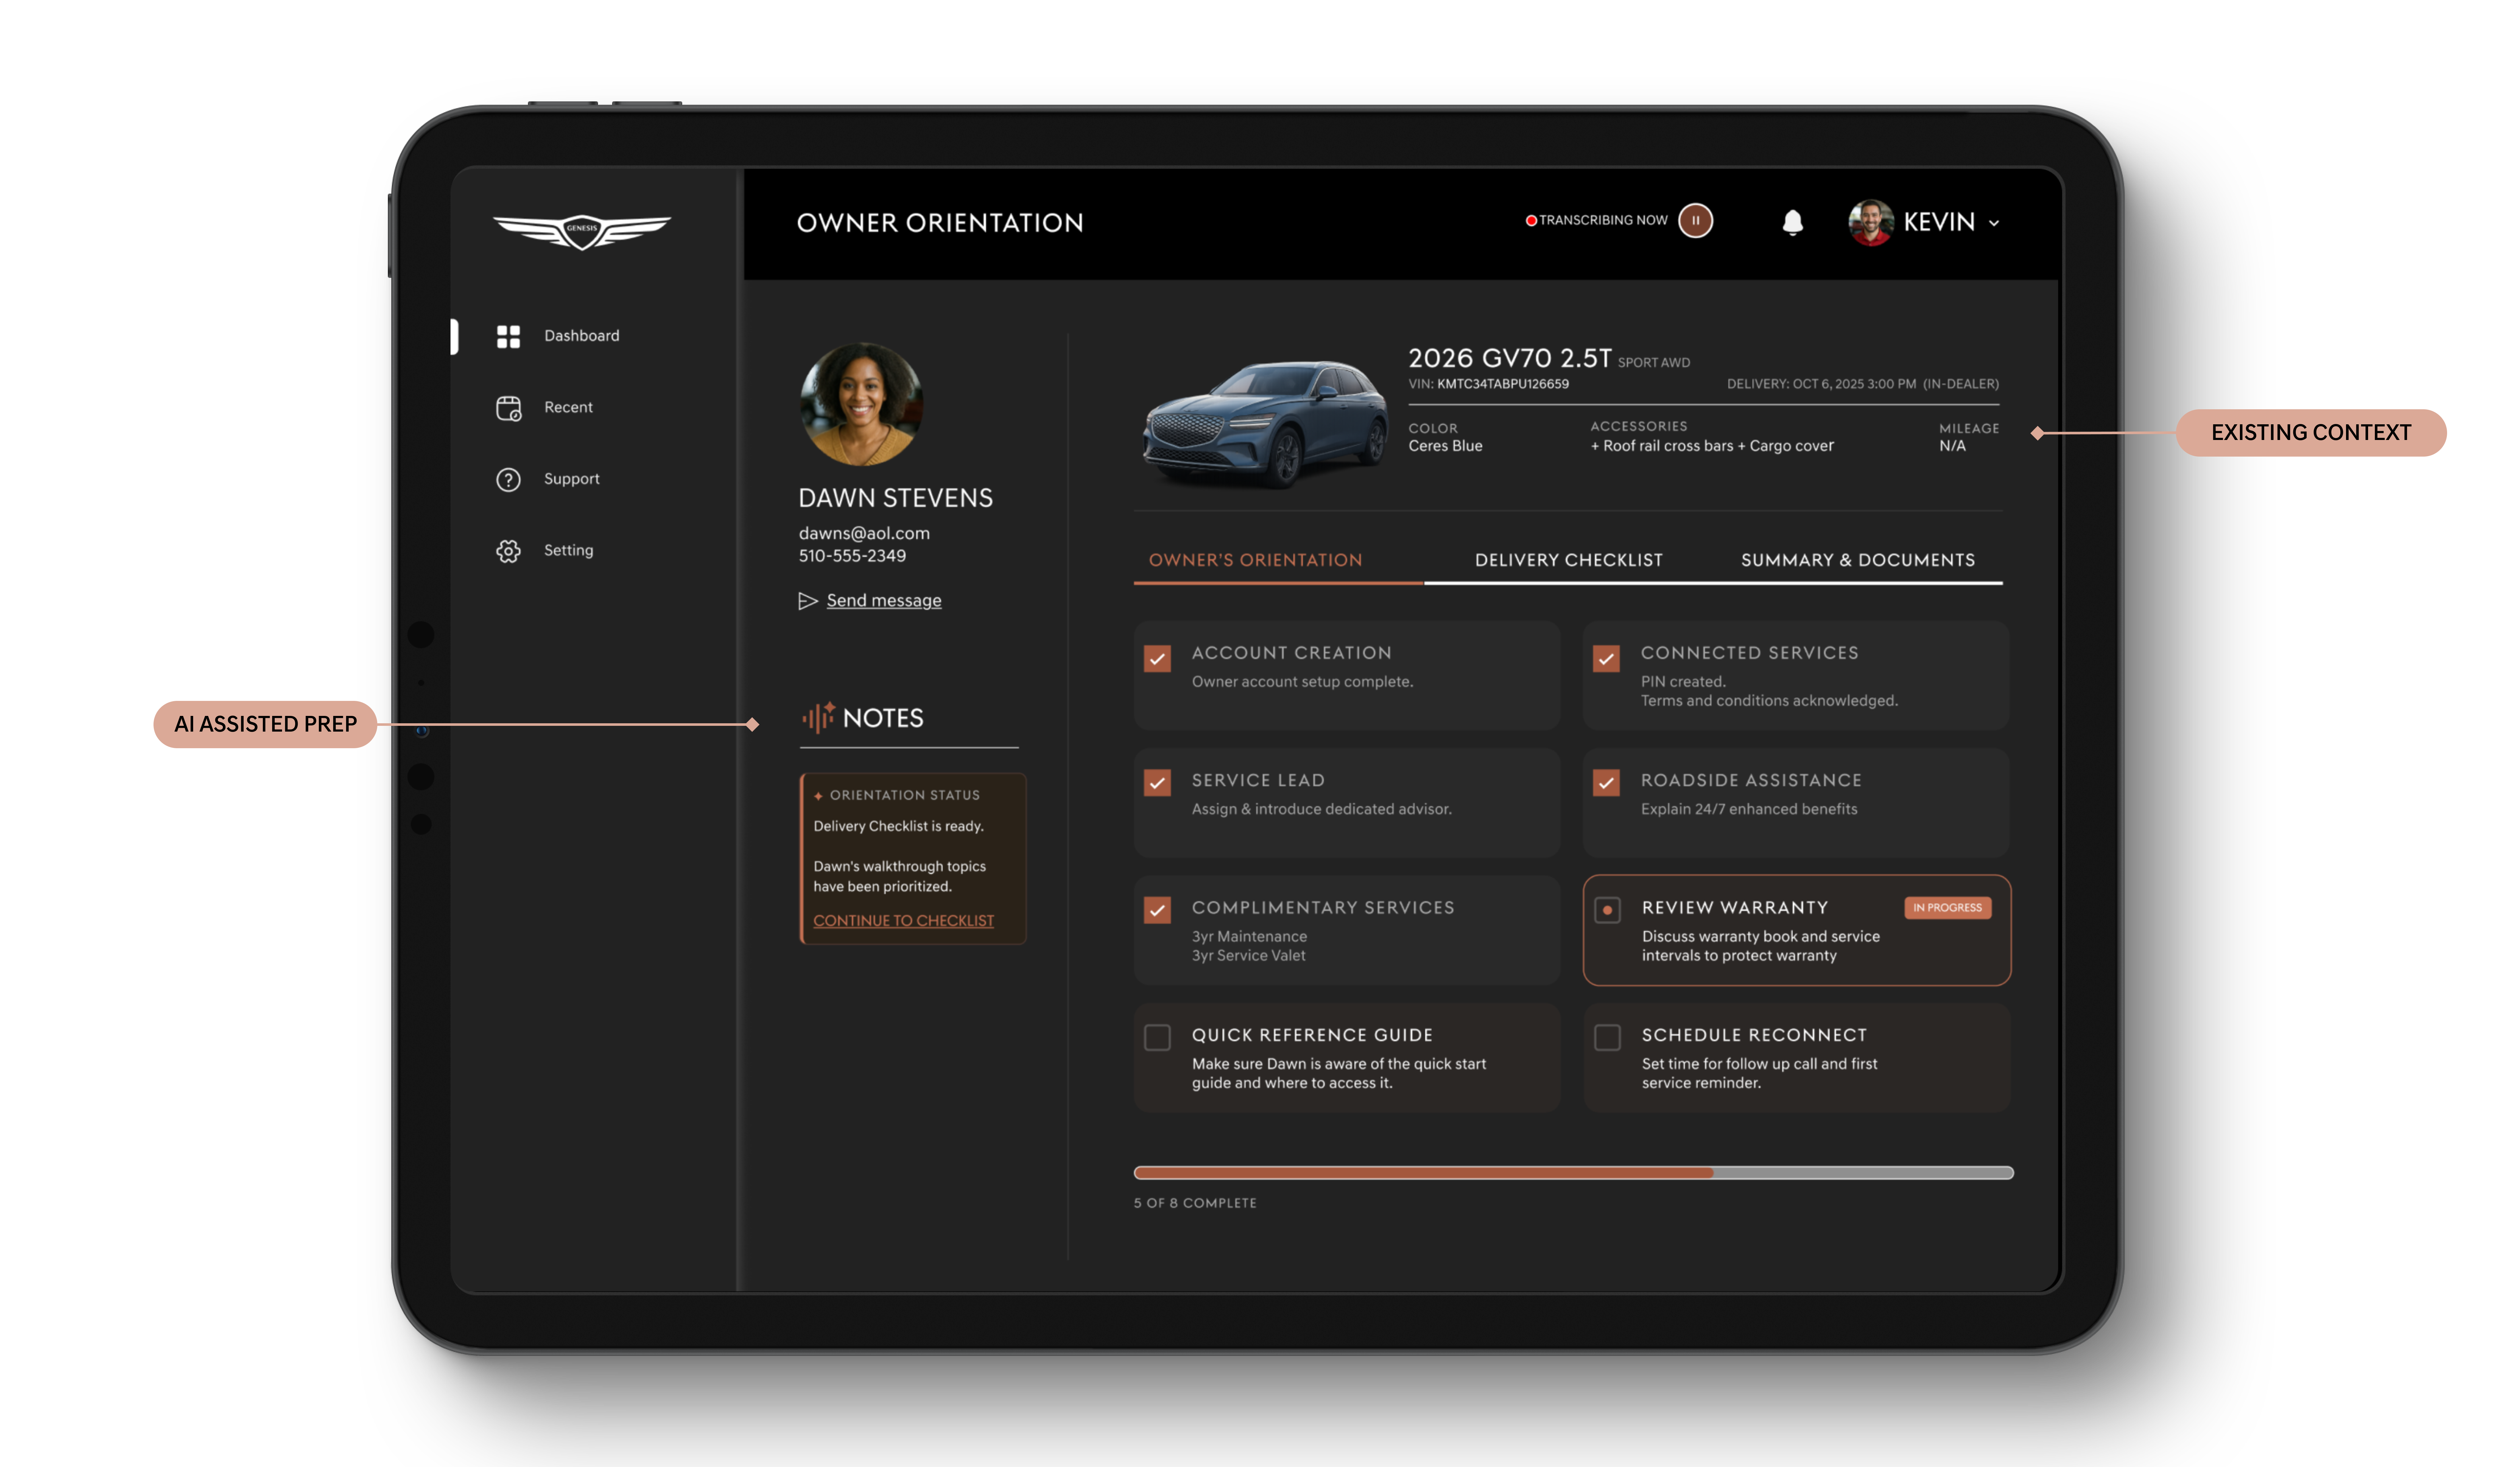
Task: Click the delivery date "OCT 6, 2025 3:00 PM"
Action: pos(1854,384)
